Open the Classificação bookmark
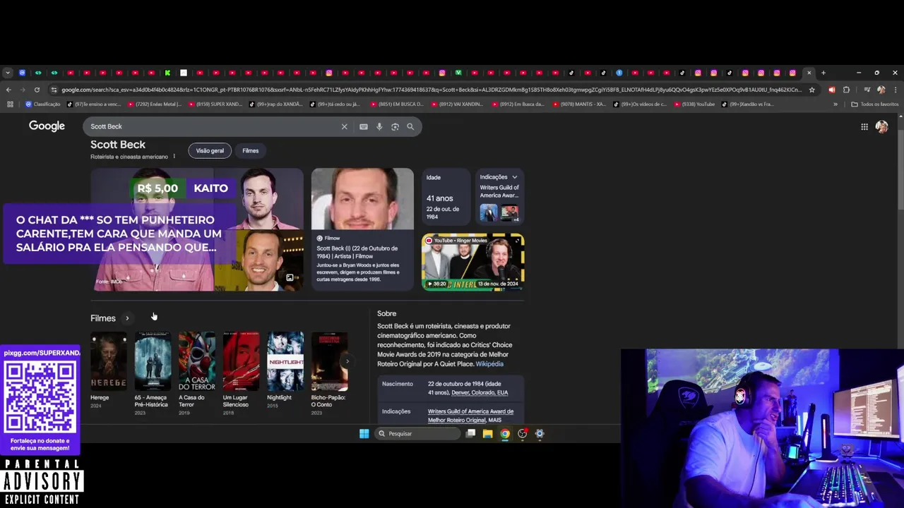 (x=43, y=104)
